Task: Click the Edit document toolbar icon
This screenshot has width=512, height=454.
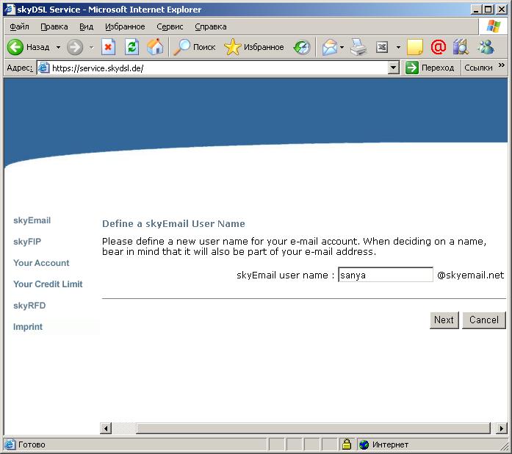Action: (382, 47)
